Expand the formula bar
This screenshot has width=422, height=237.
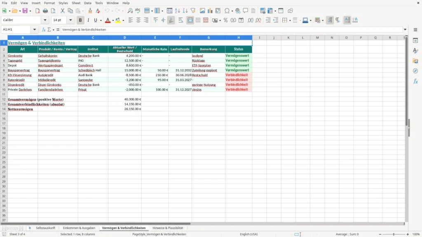405,30
